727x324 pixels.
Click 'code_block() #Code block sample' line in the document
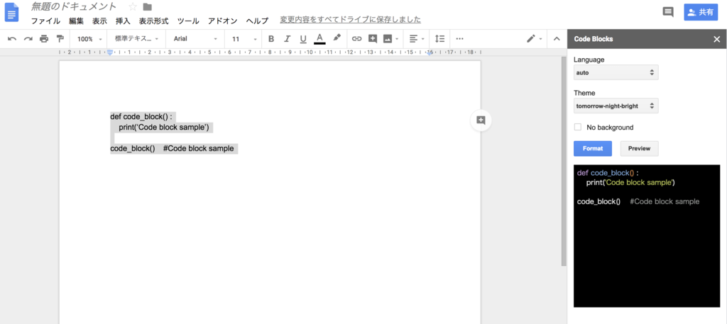click(x=172, y=149)
